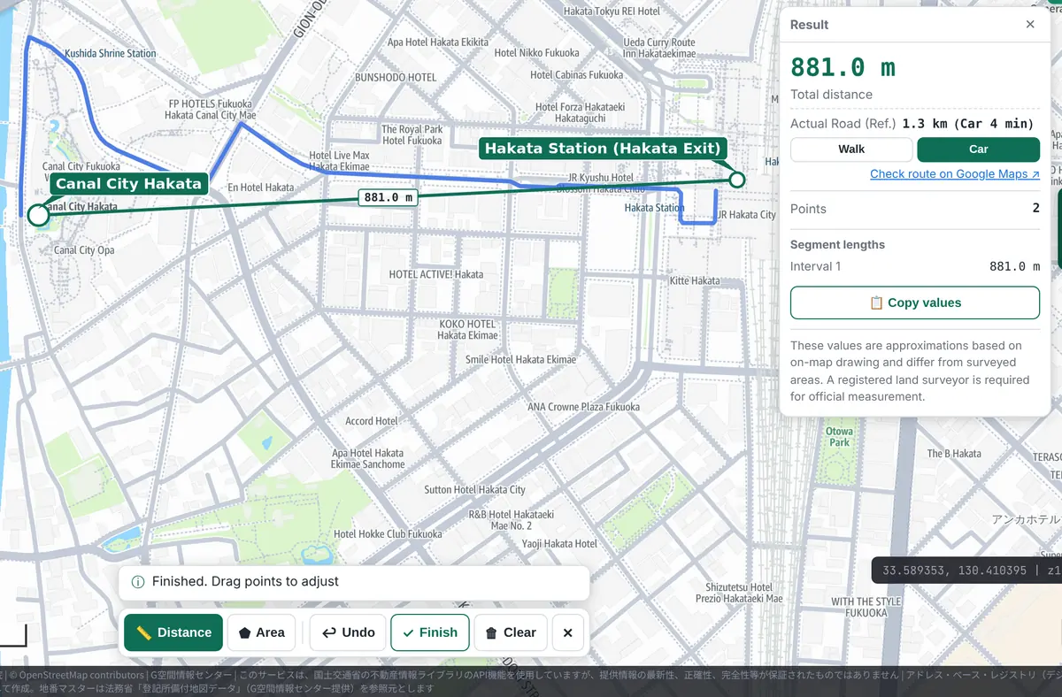Click the ANA Crowne Plaza Fukuoka label
The image size is (1062, 697).
pyautogui.click(x=583, y=407)
